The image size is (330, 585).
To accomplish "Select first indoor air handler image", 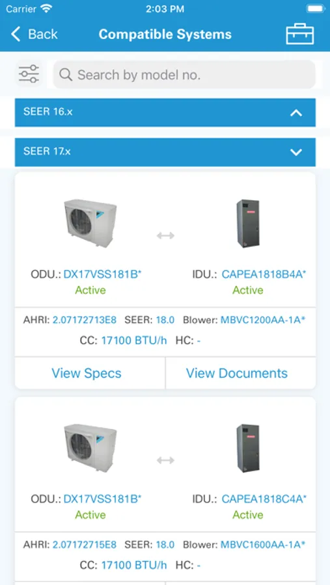I will 248,223.
